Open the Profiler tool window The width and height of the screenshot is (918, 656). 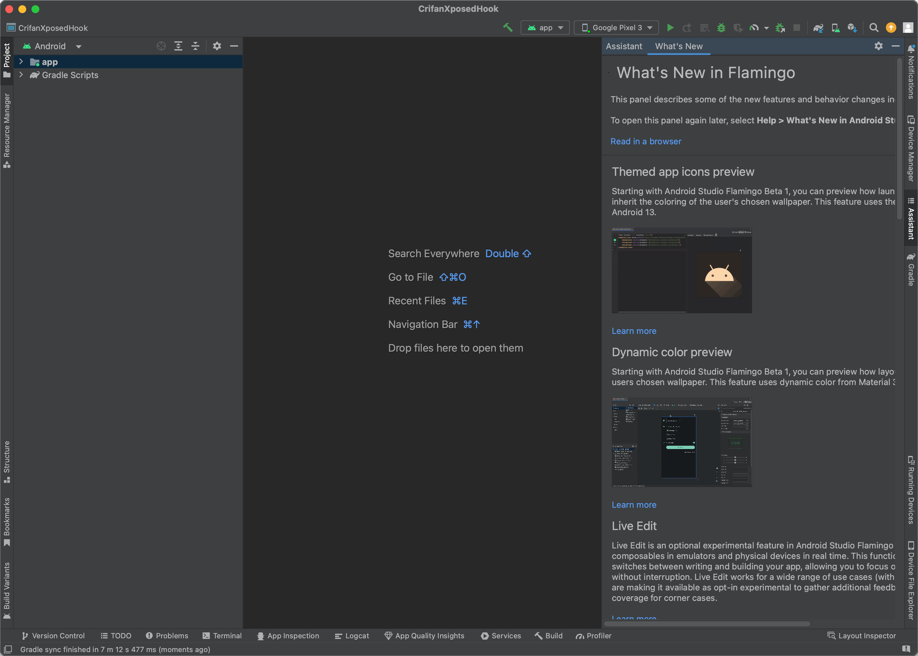click(593, 635)
